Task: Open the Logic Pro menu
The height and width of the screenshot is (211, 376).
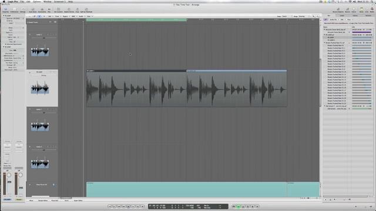Action: tap(13, 1)
